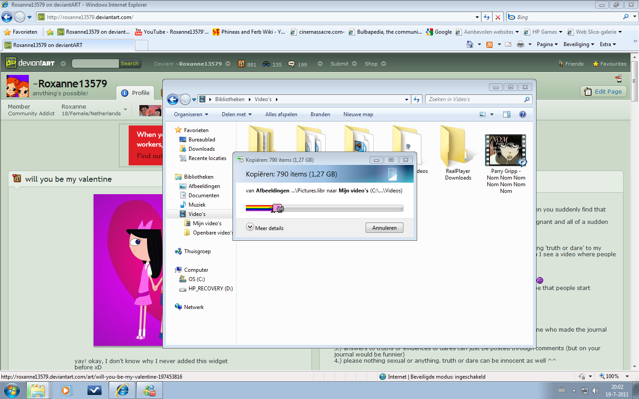Open the Pagina menu in IE

[x=547, y=44]
